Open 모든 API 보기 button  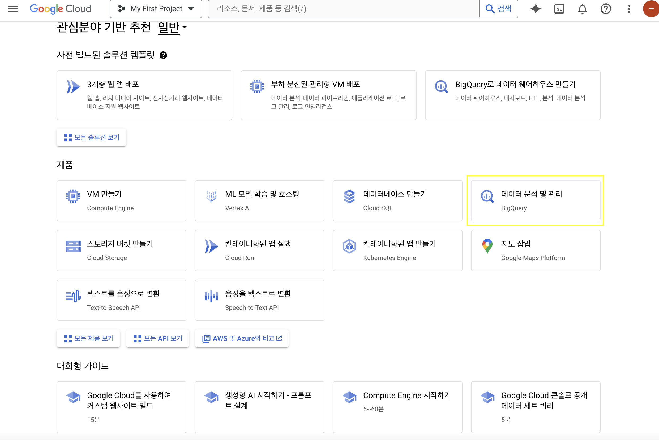pos(158,338)
